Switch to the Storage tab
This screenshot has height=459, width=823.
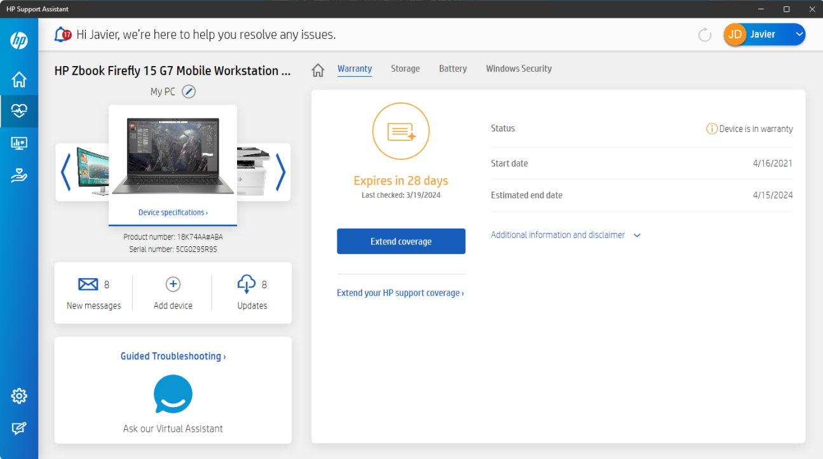[x=405, y=69]
